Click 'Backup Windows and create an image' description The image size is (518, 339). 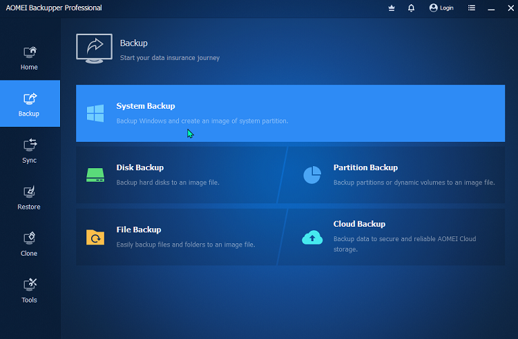coord(202,121)
